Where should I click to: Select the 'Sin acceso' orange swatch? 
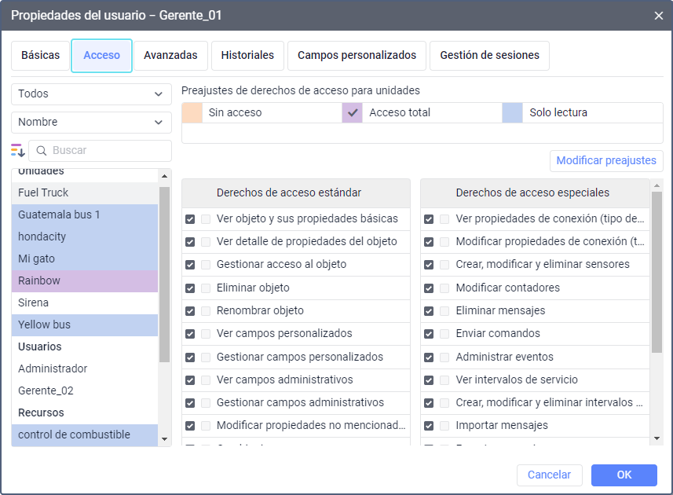(x=192, y=112)
